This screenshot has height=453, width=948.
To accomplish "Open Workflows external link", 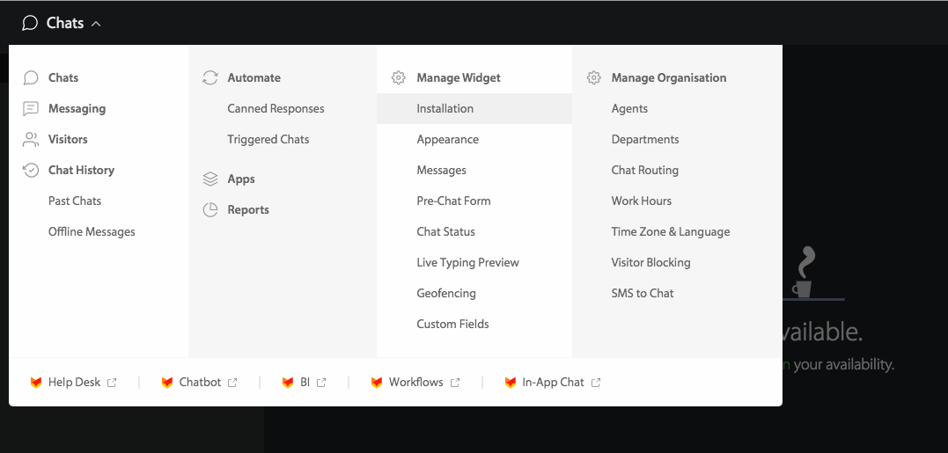I will [416, 383].
